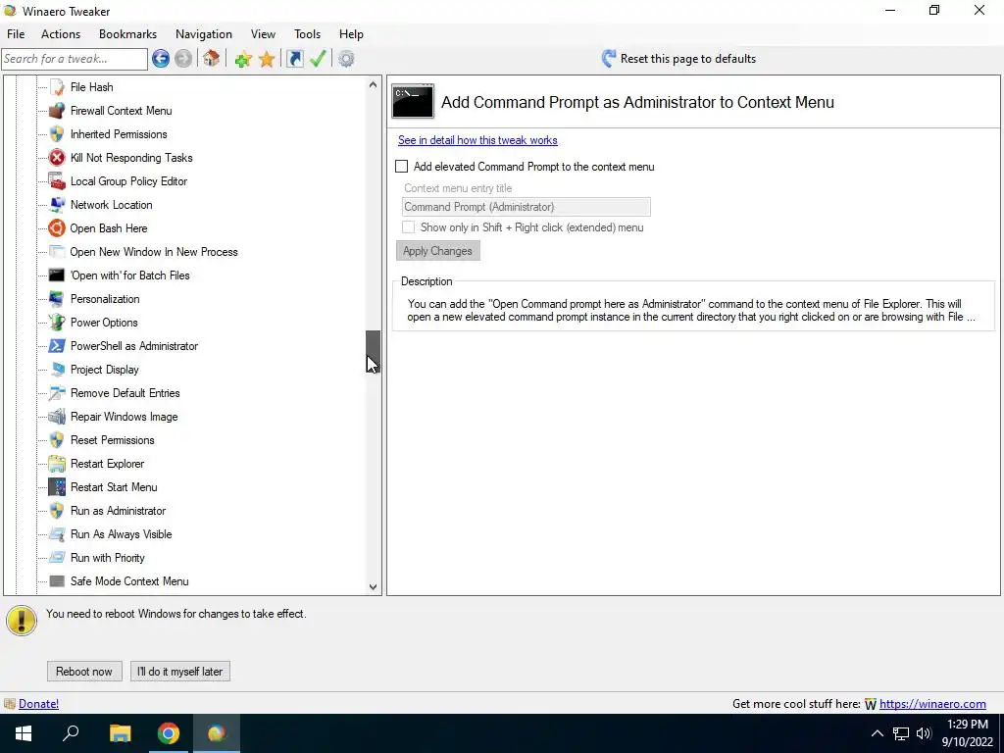The image size is (1004, 753).
Task: Click the green checkmark toolbar icon
Action: click(318, 59)
